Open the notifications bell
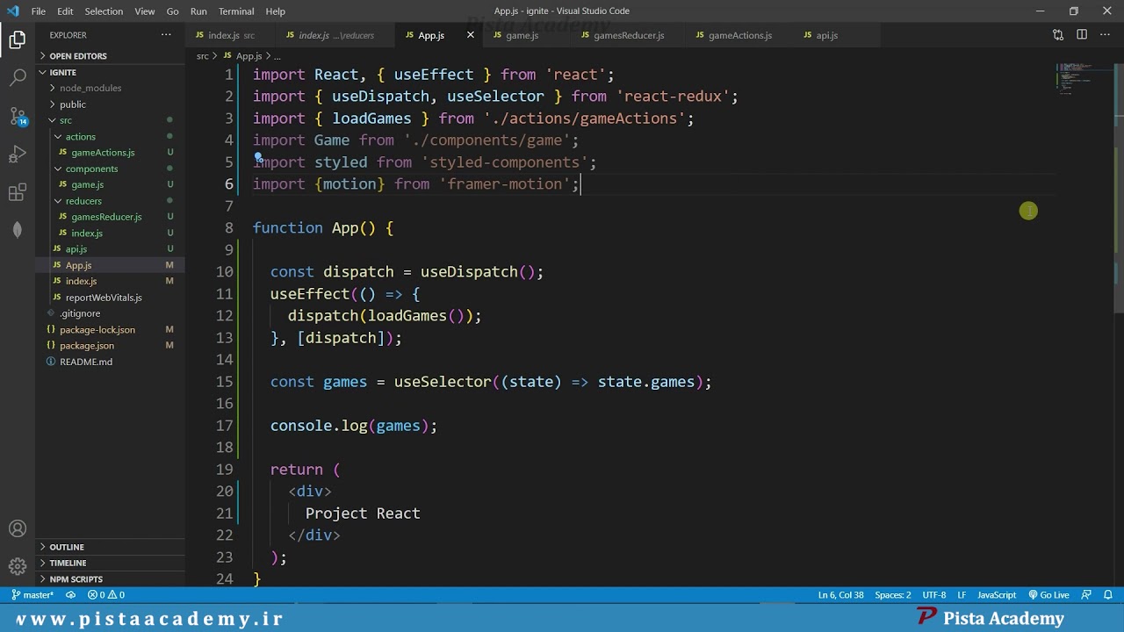This screenshot has height=632, width=1124. pos(1108,595)
